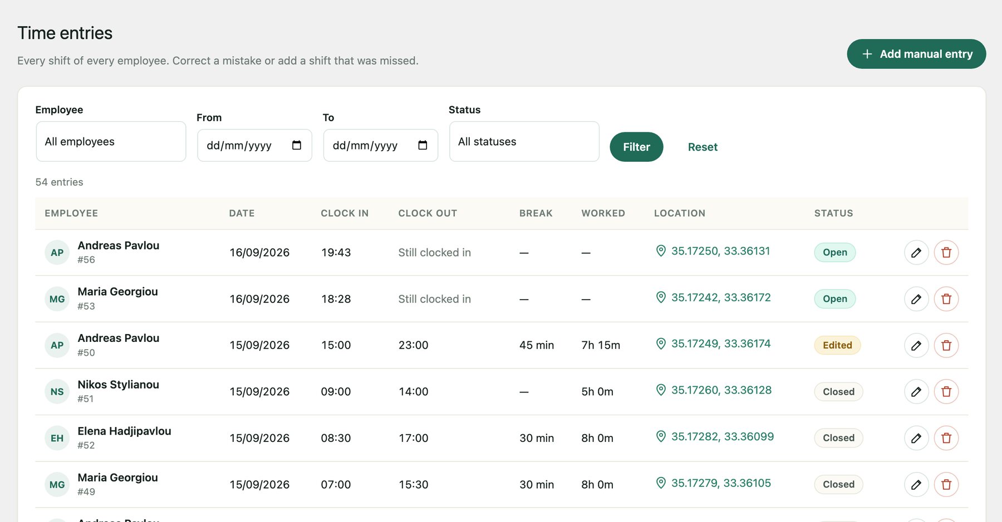Click the From date input field
This screenshot has width=1002, height=522.
(x=254, y=146)
